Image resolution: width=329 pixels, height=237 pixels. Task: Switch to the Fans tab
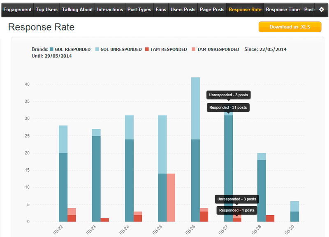click(x=161, y=9)
